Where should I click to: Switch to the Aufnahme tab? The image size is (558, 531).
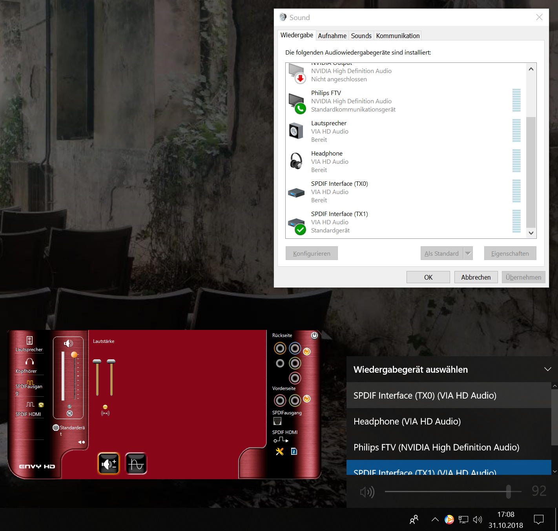click(x=332, y=36)
